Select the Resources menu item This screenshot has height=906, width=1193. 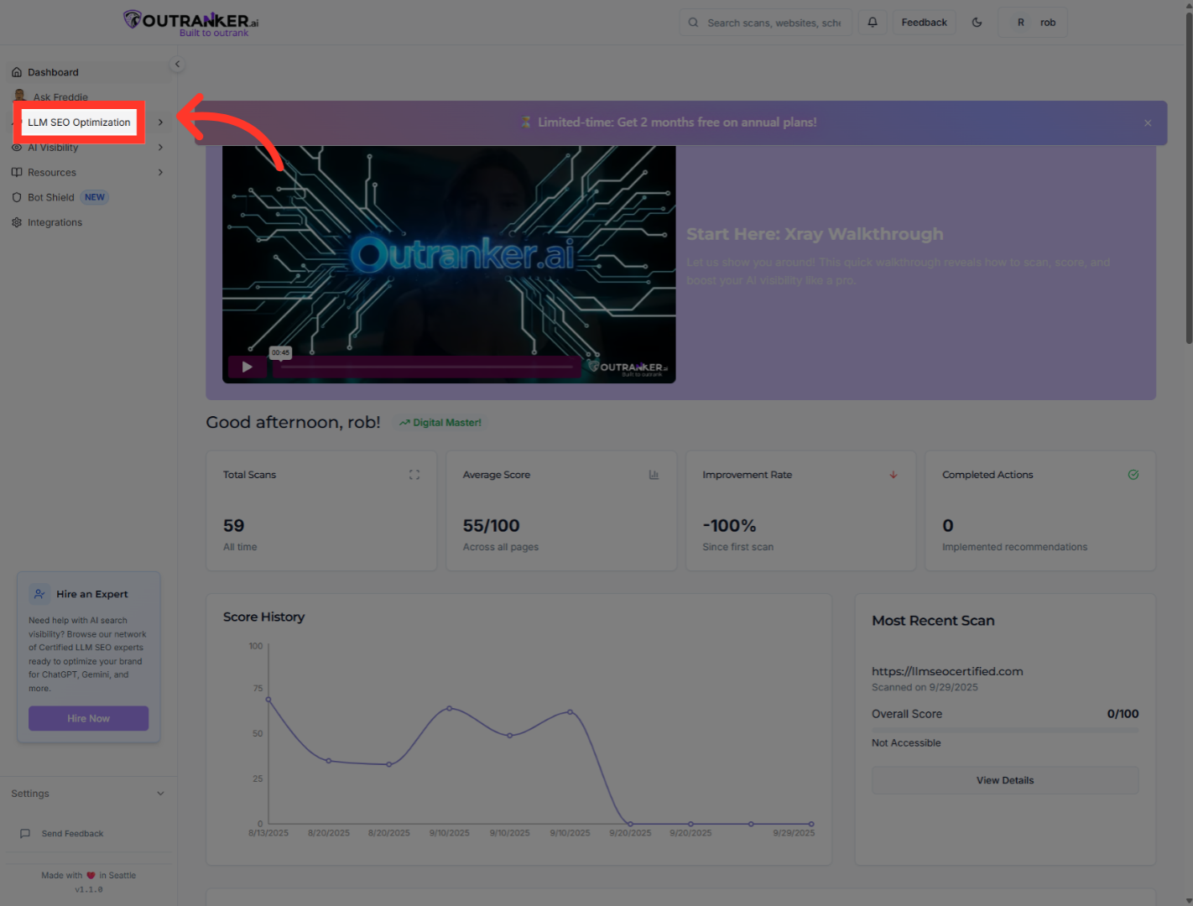[x=52, y=172]
